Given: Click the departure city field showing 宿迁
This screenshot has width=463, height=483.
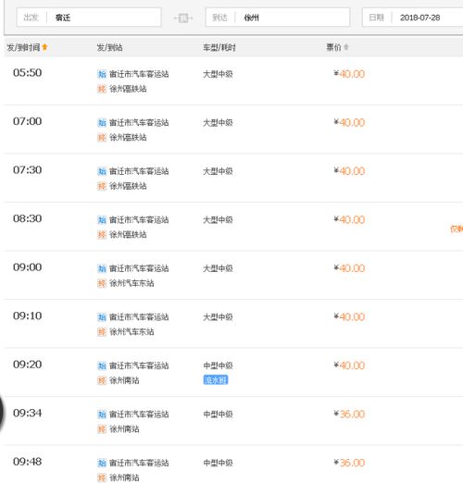Looking at the screenshot, I should [x=89, y=18].
